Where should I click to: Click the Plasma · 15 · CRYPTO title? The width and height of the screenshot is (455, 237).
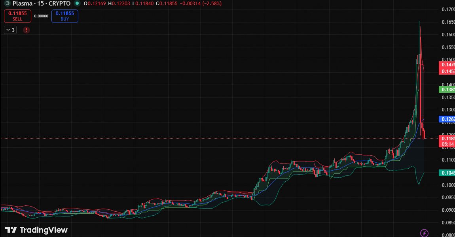[42, 4]
